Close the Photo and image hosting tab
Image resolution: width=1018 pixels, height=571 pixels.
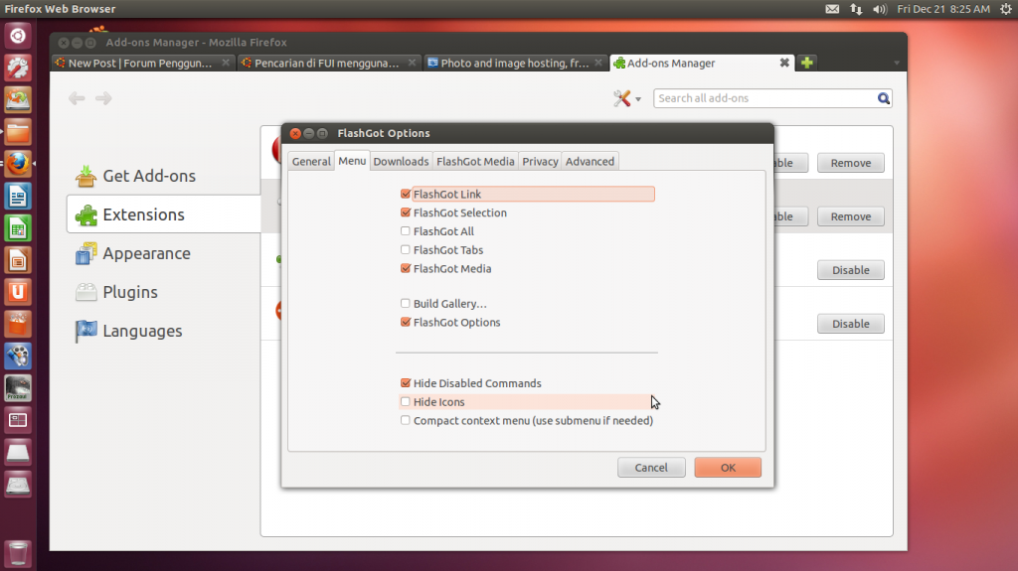pos(597,63)
